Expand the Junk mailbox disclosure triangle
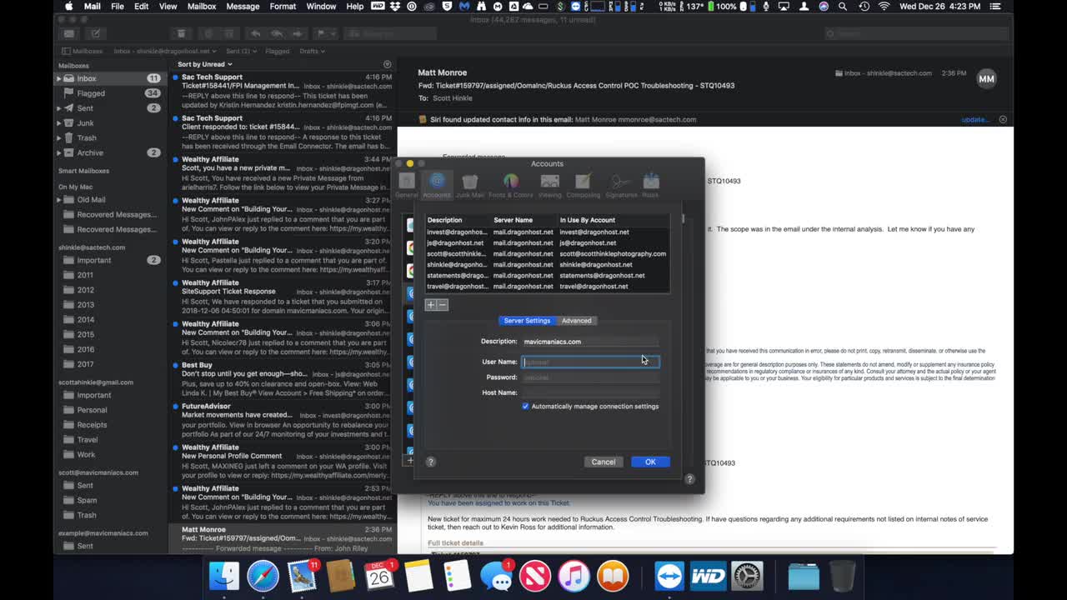The height and width of the screenshot is (600, 1067). [58, 123]
